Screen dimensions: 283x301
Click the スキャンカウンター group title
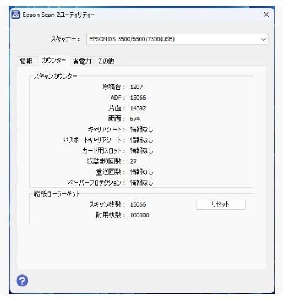tap(55, 76)
